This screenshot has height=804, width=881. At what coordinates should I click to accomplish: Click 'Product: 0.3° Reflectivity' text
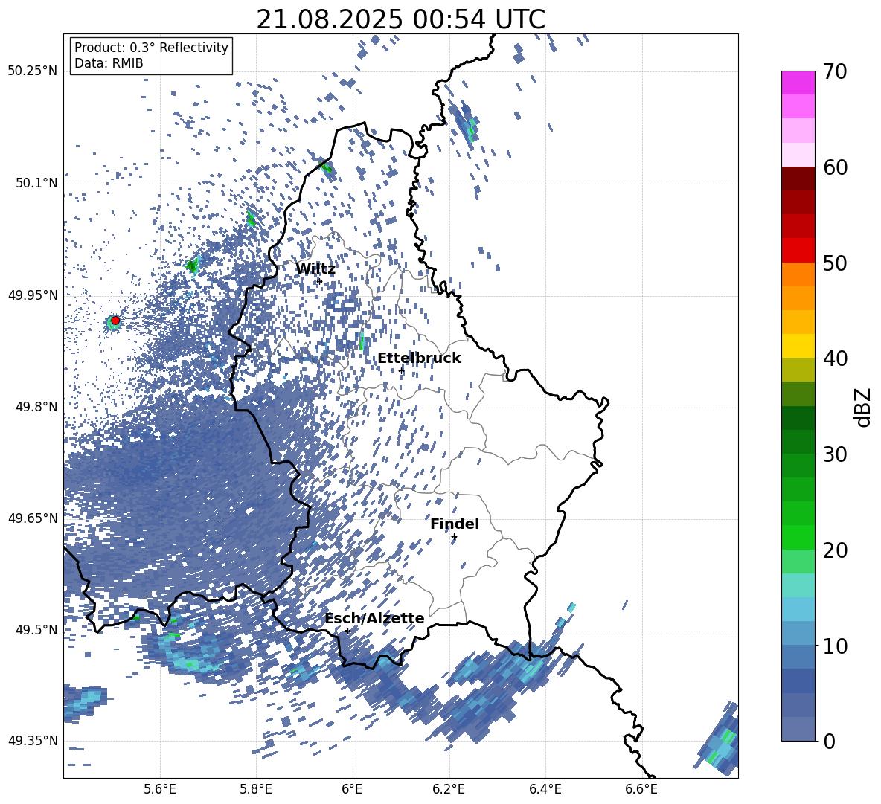click(151, 47)
